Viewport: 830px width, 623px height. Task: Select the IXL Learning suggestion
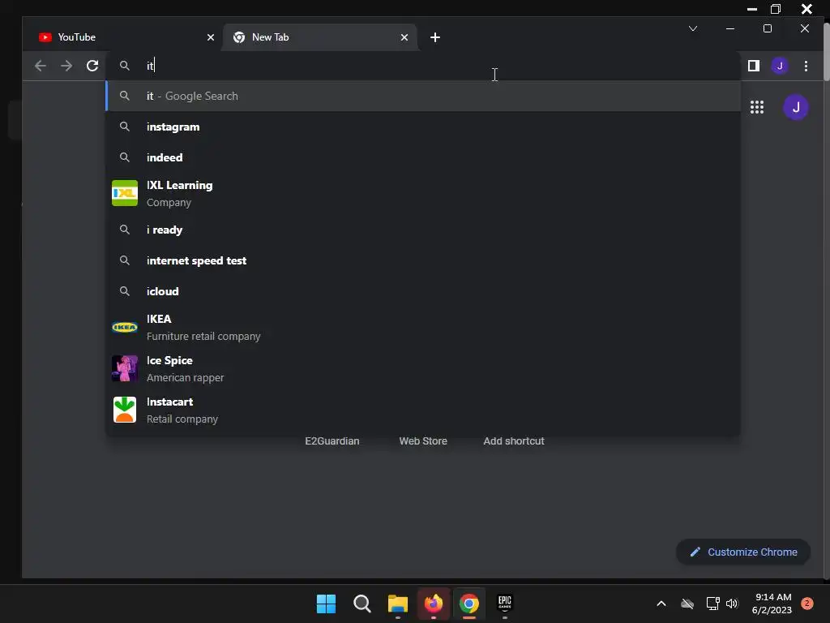pos(423,193)
